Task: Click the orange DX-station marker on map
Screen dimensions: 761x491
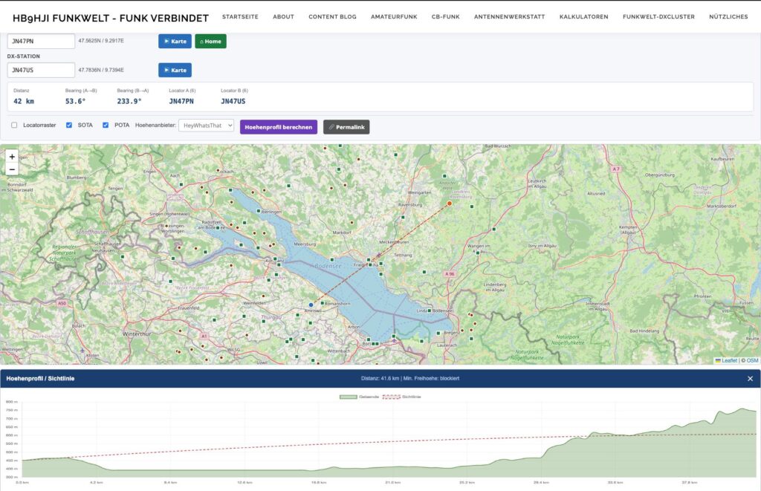Action: pyautogui.click(x=449, y=203)
